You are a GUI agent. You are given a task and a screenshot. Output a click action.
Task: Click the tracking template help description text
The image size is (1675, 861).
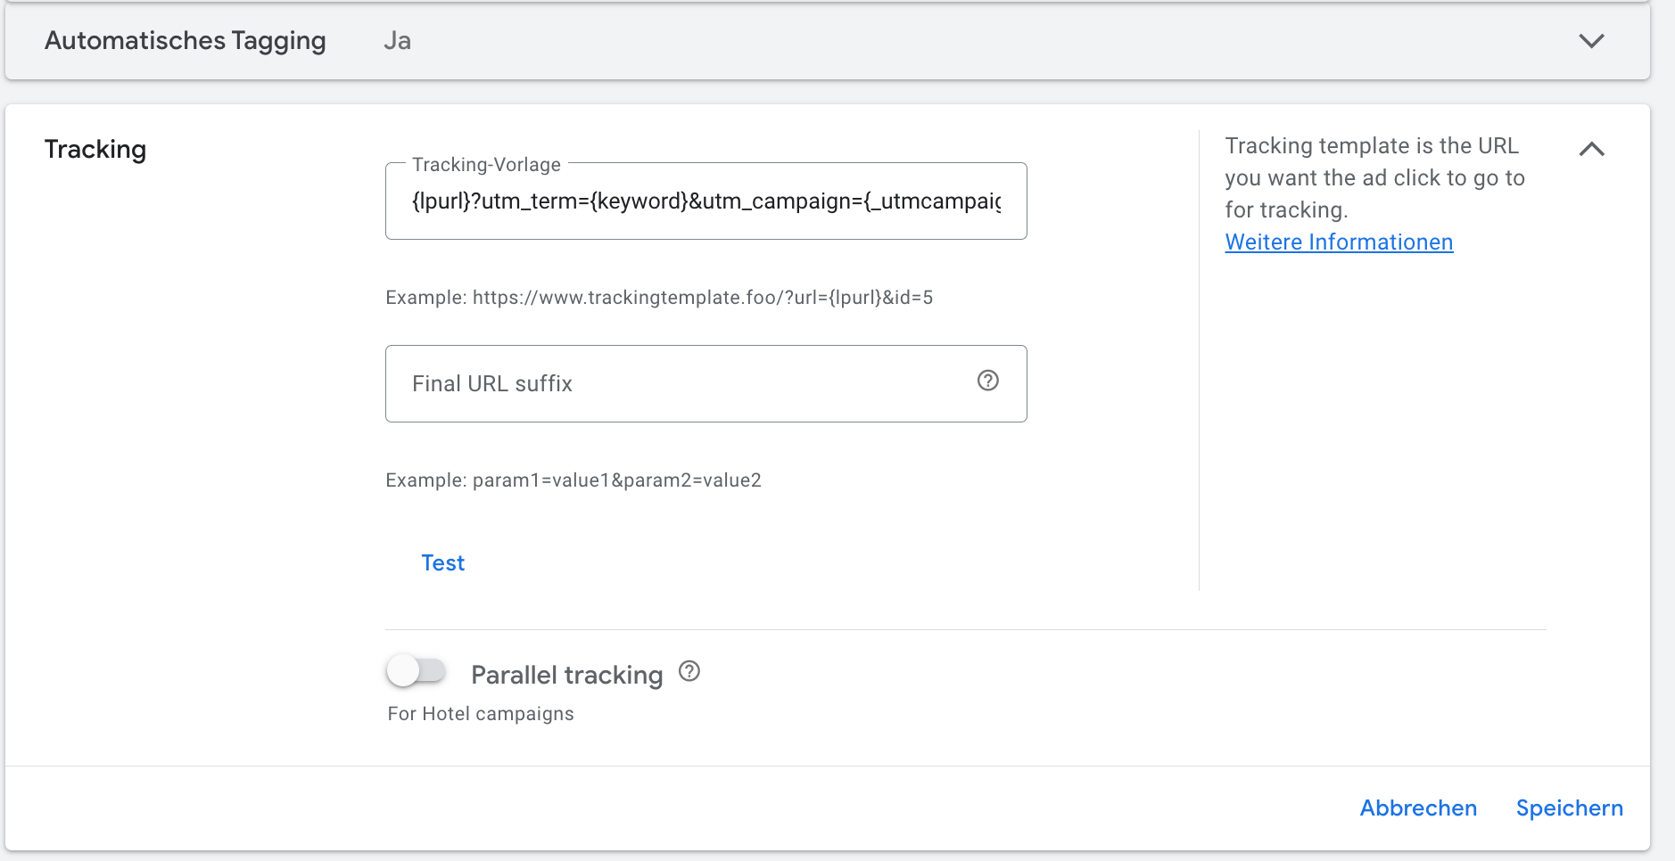[x=1374, y=177]
